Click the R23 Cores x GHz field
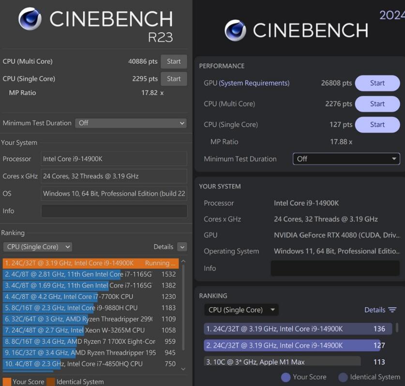405x386 pixels. pos(114,176)
